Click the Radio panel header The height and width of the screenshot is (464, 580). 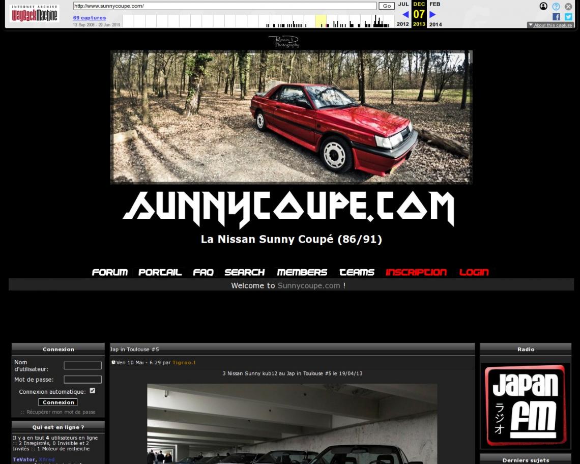tap(526, 349)
